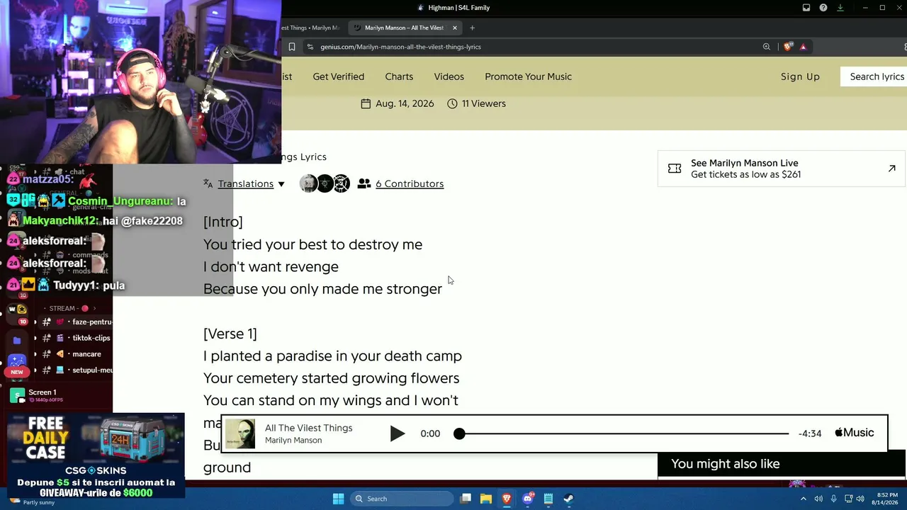This screenshot has width=907, height=510.
Task: Open the Brave Rewards triangle icon
Action: [x=803, y=47]
